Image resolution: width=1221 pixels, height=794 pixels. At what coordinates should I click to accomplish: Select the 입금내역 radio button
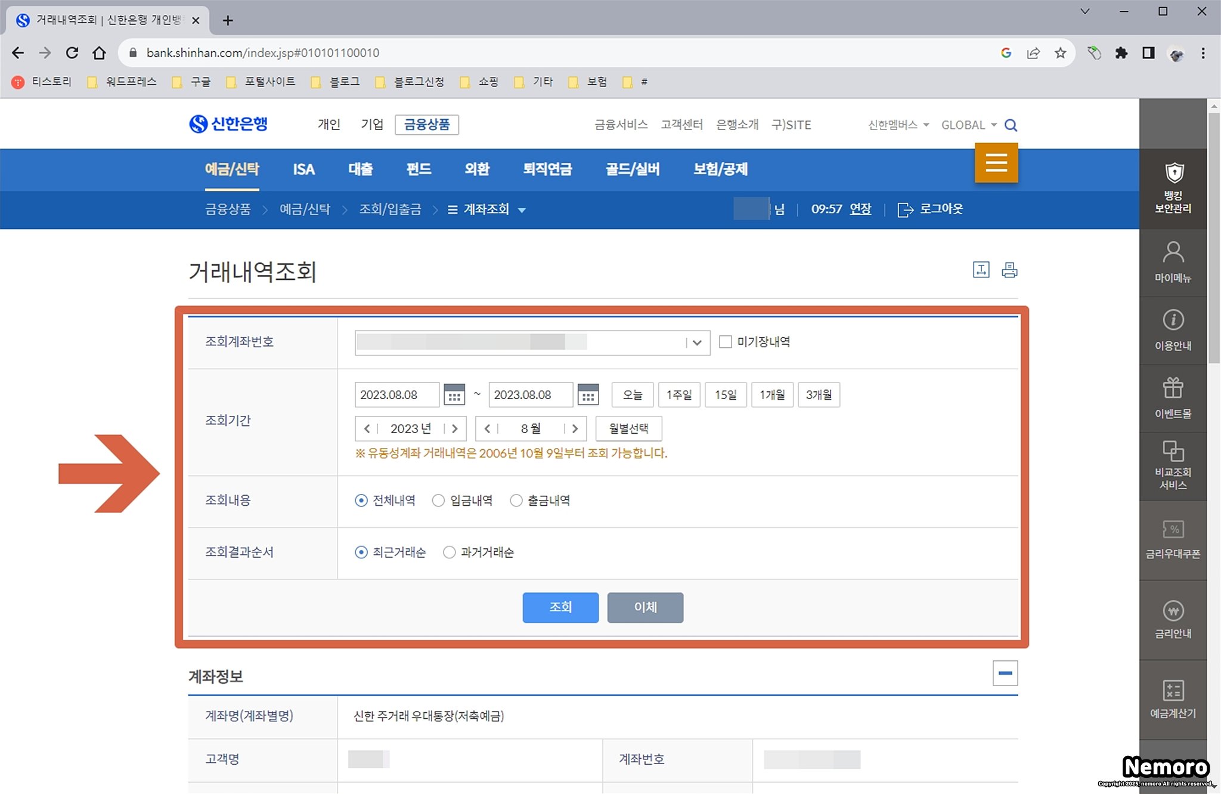click(438, 501)
